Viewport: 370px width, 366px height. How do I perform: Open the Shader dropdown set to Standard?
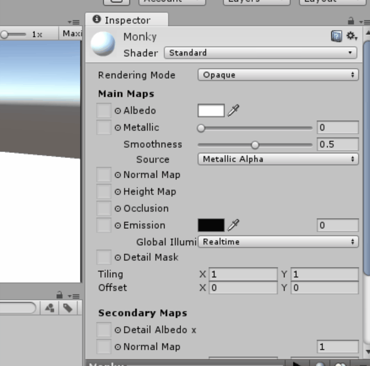(261, 52)
